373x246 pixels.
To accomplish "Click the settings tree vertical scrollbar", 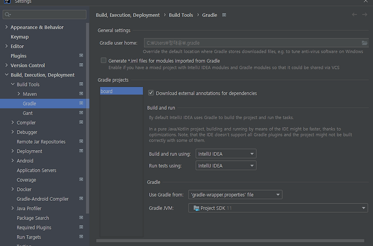I will point(88,118).
